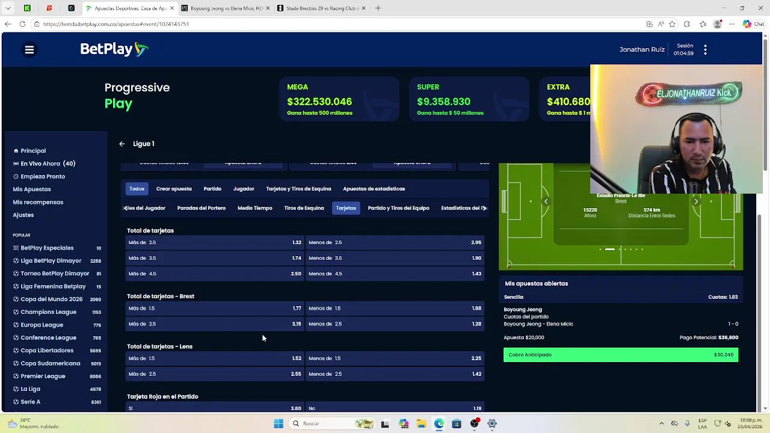Open BetPlay Especiales league

coord(57,248)
